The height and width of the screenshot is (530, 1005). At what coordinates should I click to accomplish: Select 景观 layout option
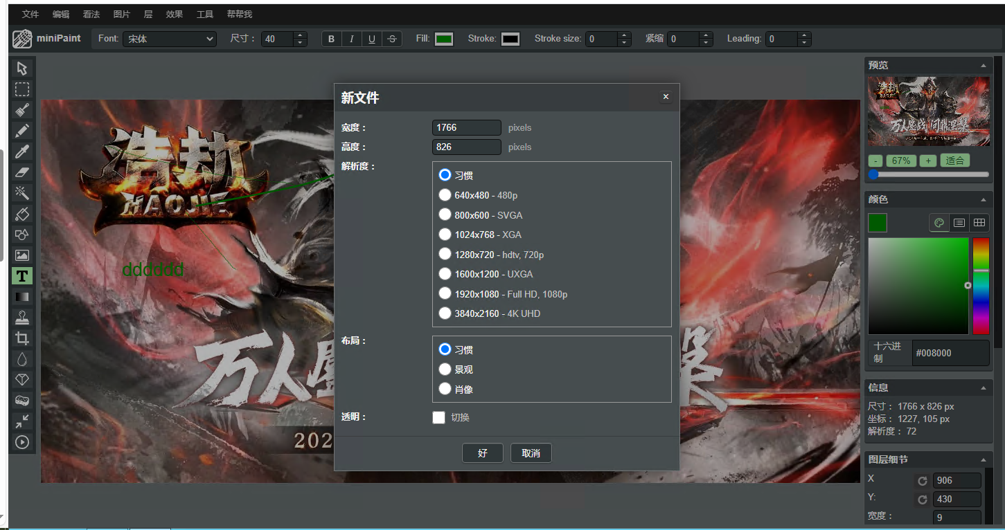point(445,369)
